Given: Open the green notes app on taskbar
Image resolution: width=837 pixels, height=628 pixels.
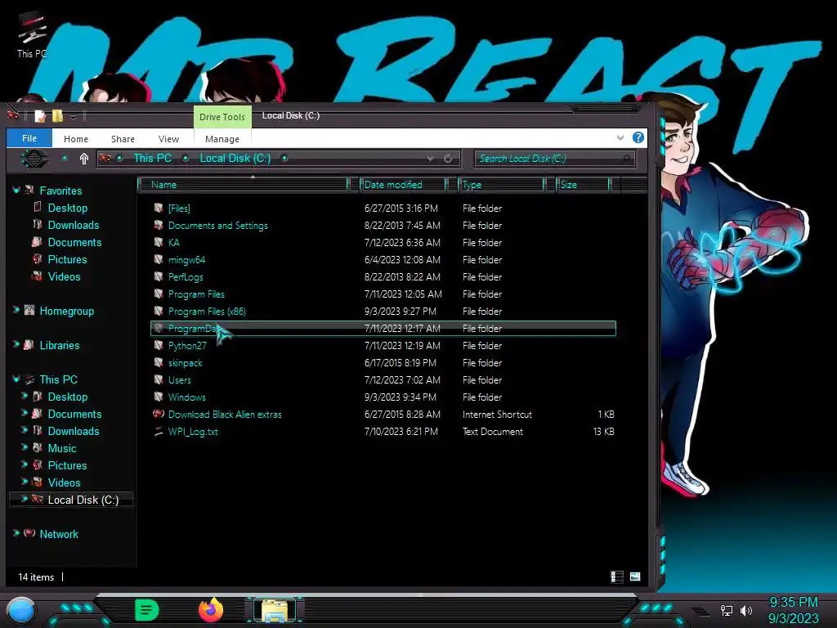Looking at the screenshot, I should [147, 610].
